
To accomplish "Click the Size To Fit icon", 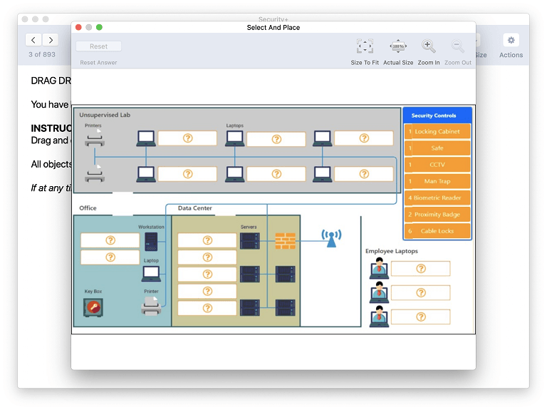I will tap(365, 46).
